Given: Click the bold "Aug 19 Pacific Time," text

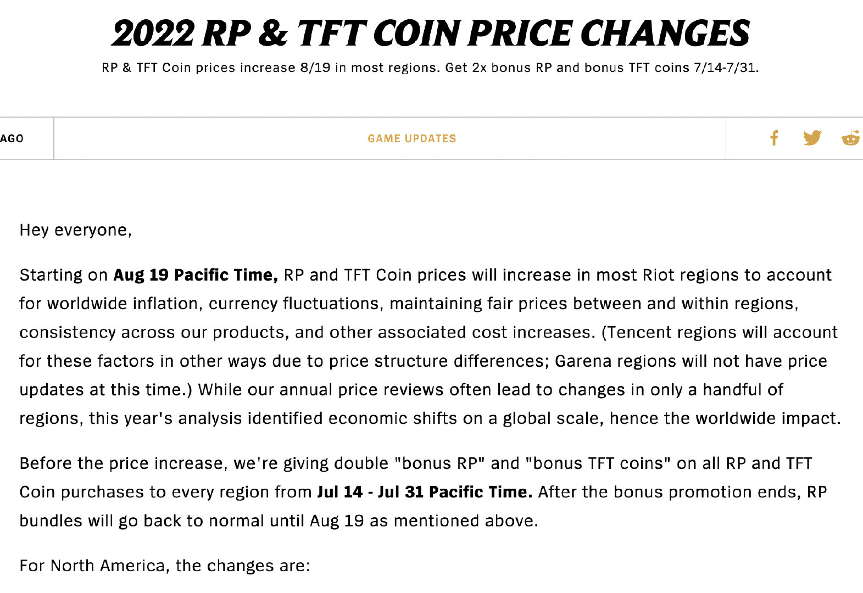Looking at the screenshot, I should tap(196, 275).
